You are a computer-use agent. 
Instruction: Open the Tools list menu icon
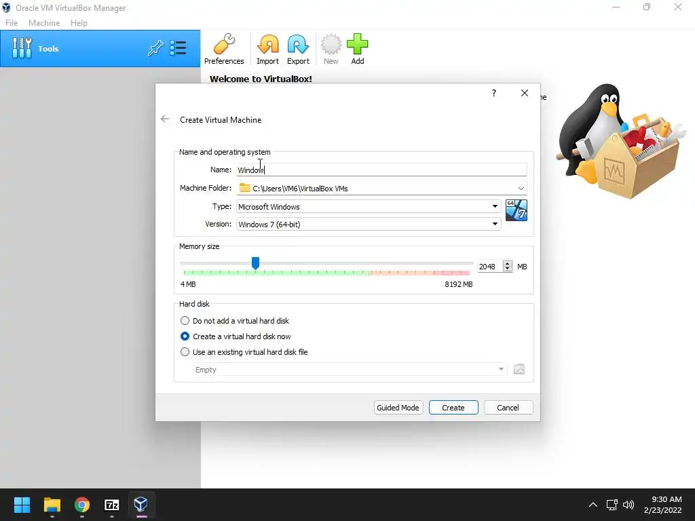pos(179,48)
